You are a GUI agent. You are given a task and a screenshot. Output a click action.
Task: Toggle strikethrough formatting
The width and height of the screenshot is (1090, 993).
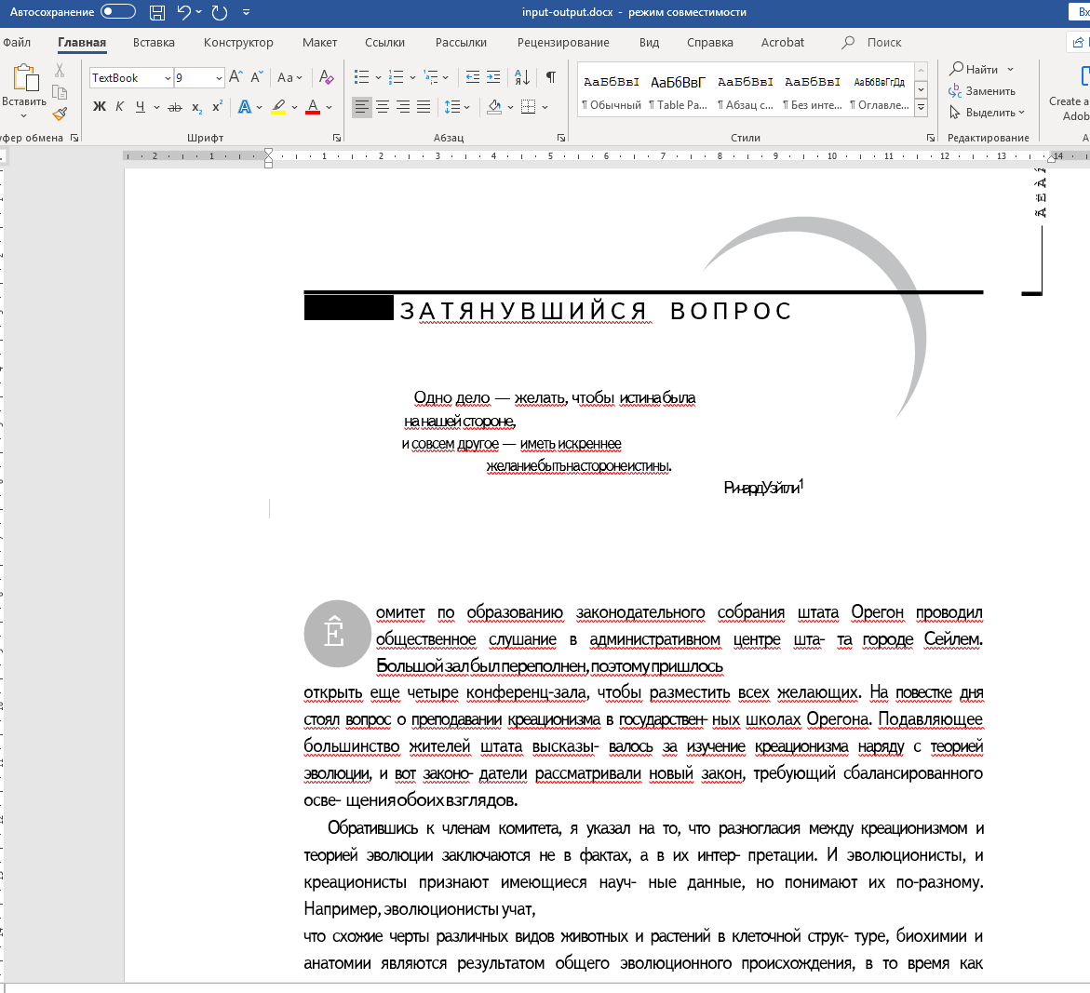click(175, 107)
